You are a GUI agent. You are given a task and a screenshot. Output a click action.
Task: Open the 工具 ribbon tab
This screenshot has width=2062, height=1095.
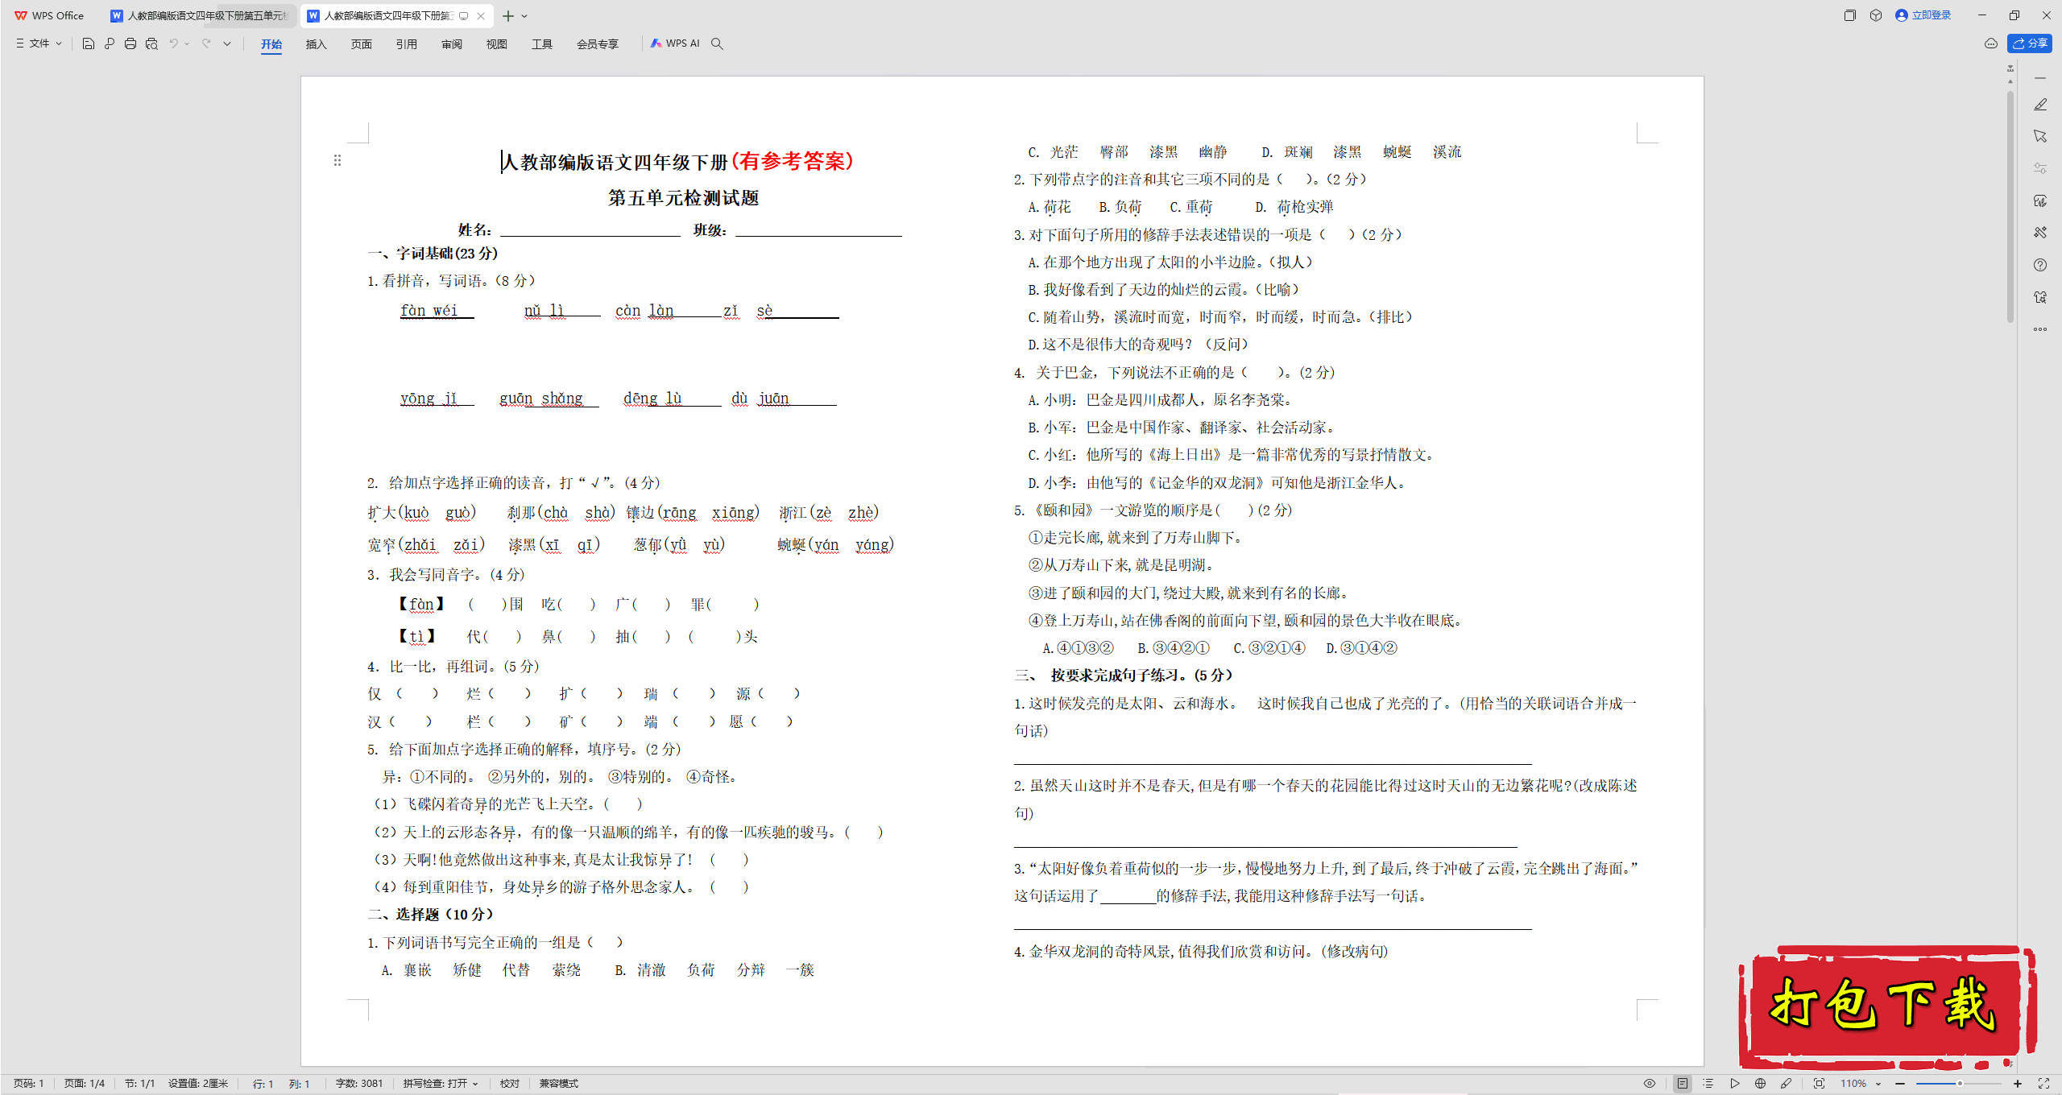coord(541,44)
